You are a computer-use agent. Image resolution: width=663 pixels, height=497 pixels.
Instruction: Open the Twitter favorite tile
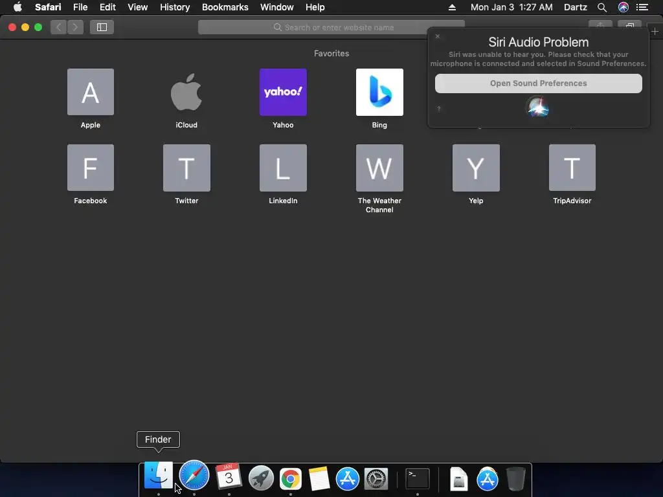[x=186, y=168]
